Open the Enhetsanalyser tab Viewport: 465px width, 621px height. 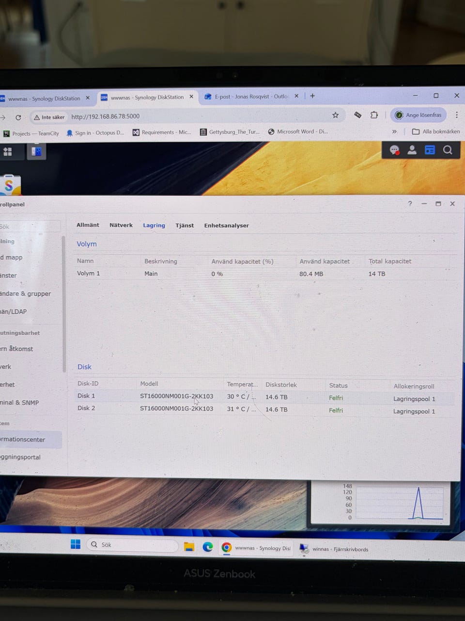point(226,226)
